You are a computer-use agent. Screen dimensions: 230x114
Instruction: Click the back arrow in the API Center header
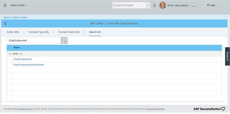coord(6,24)
